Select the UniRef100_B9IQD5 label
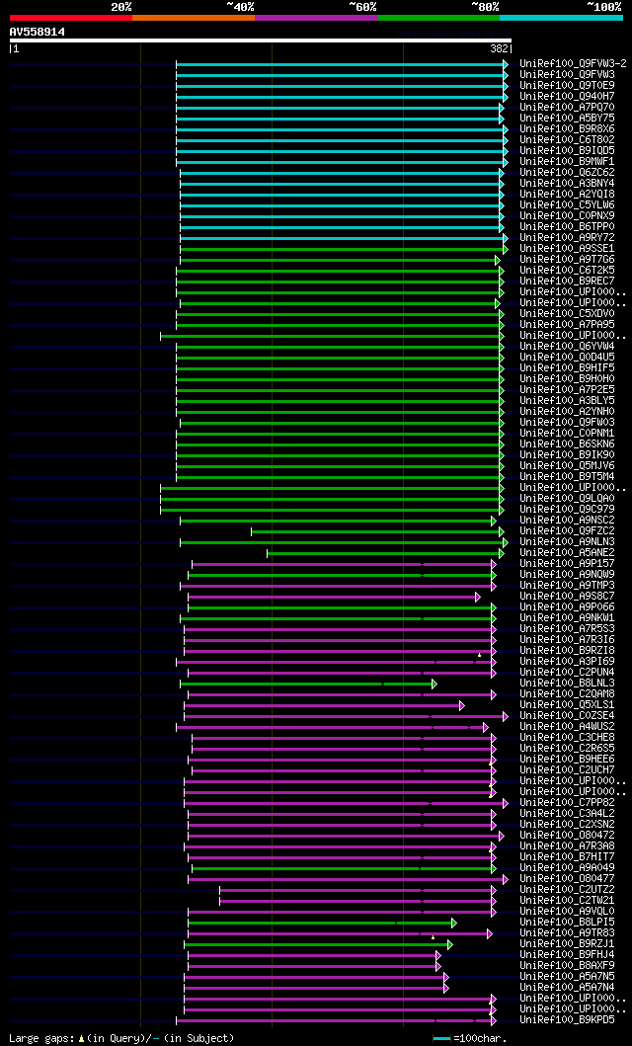Image resolution: width=632 pixels, height=1046 pixels. coord(568,151)
